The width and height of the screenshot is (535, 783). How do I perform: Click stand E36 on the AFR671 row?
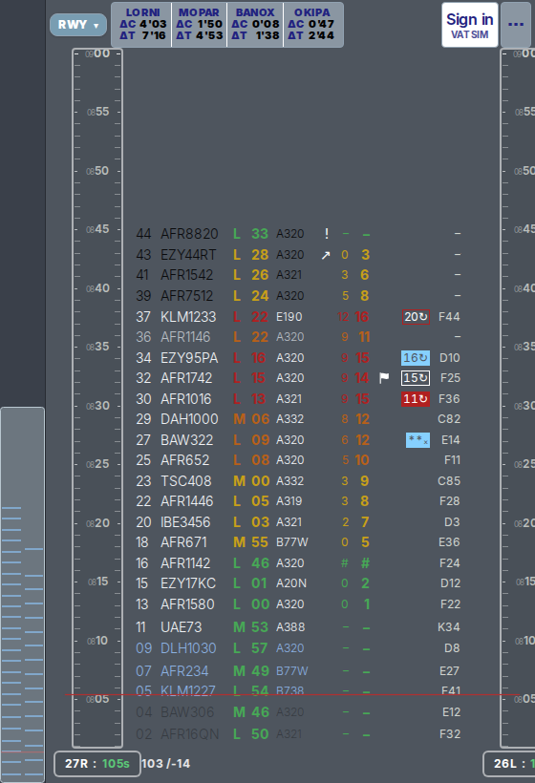(x=450, y=541)
